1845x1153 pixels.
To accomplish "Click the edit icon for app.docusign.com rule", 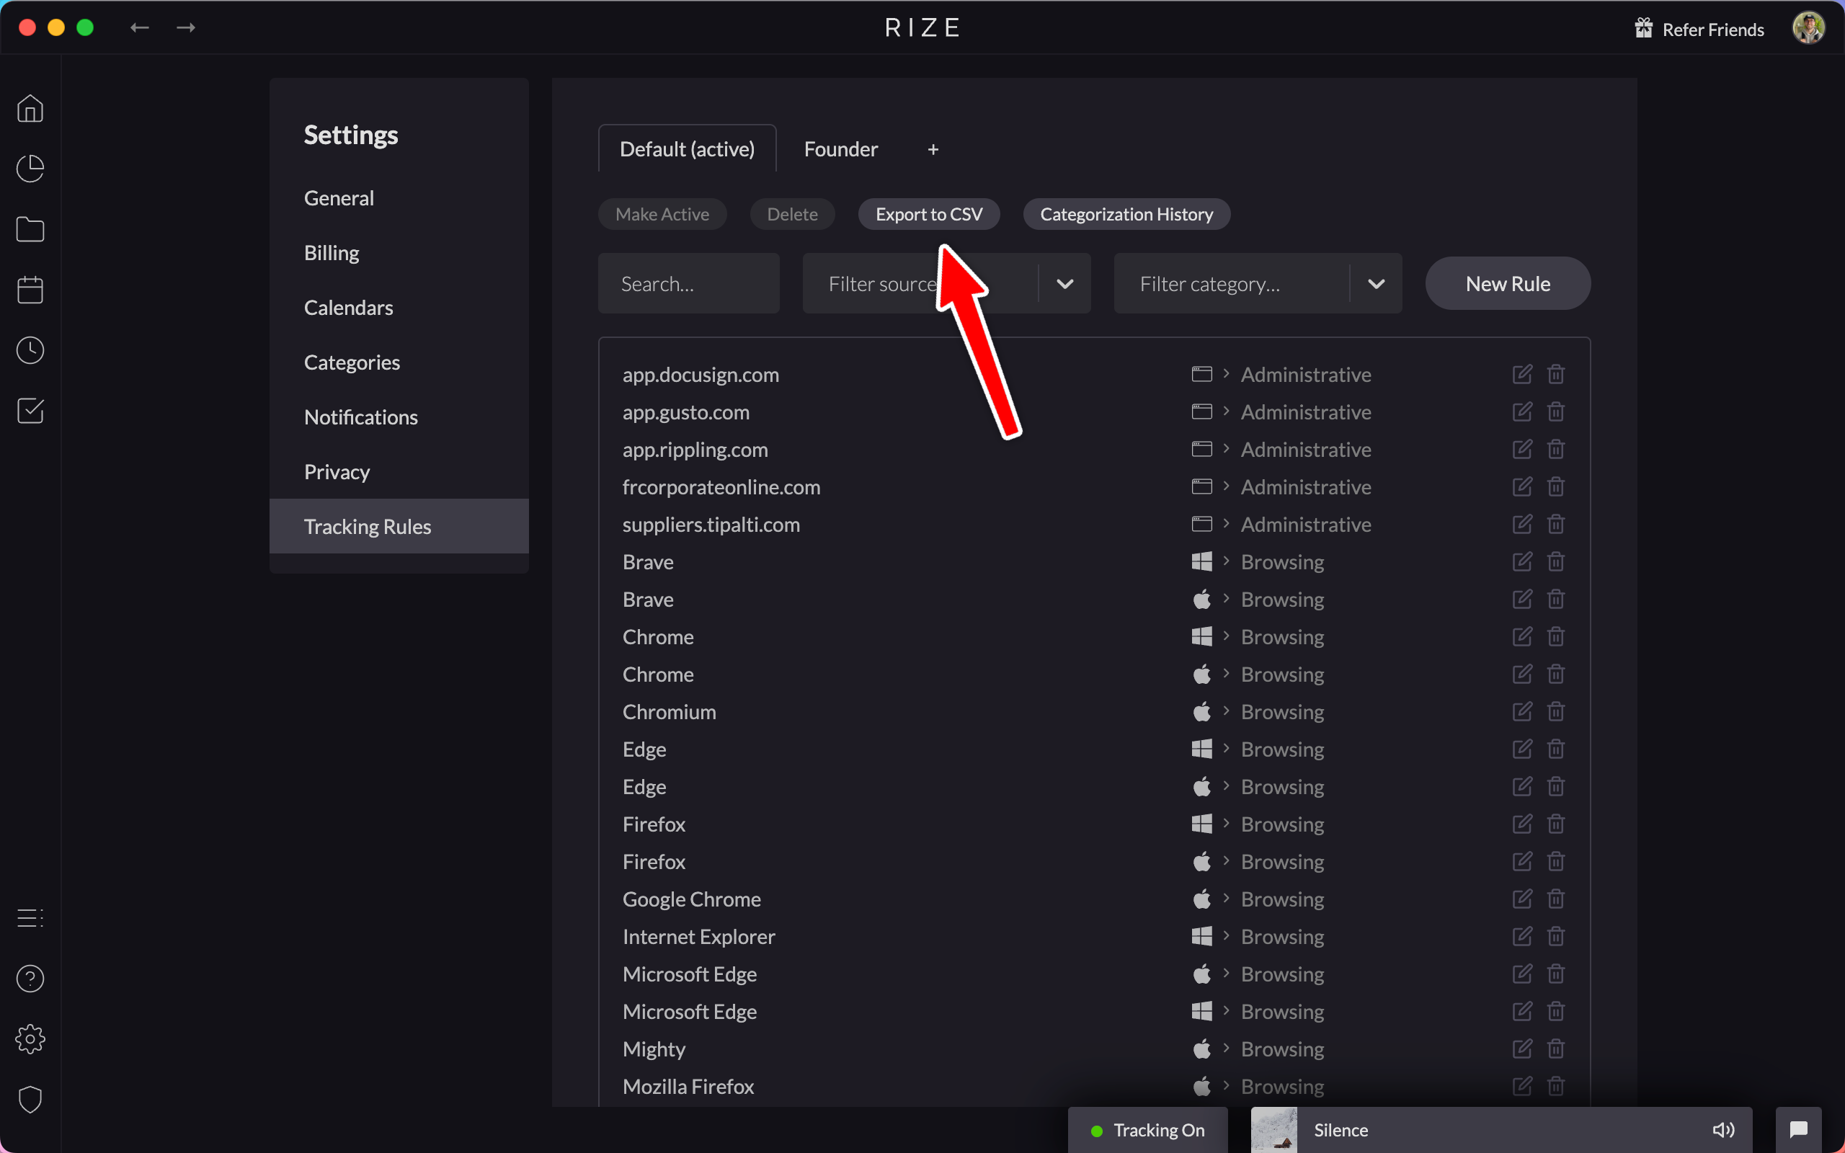I will (1521, 375).
